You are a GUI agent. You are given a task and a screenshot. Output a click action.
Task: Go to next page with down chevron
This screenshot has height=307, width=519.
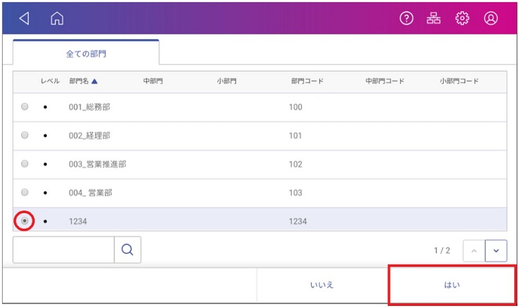(x=496, y=251)
